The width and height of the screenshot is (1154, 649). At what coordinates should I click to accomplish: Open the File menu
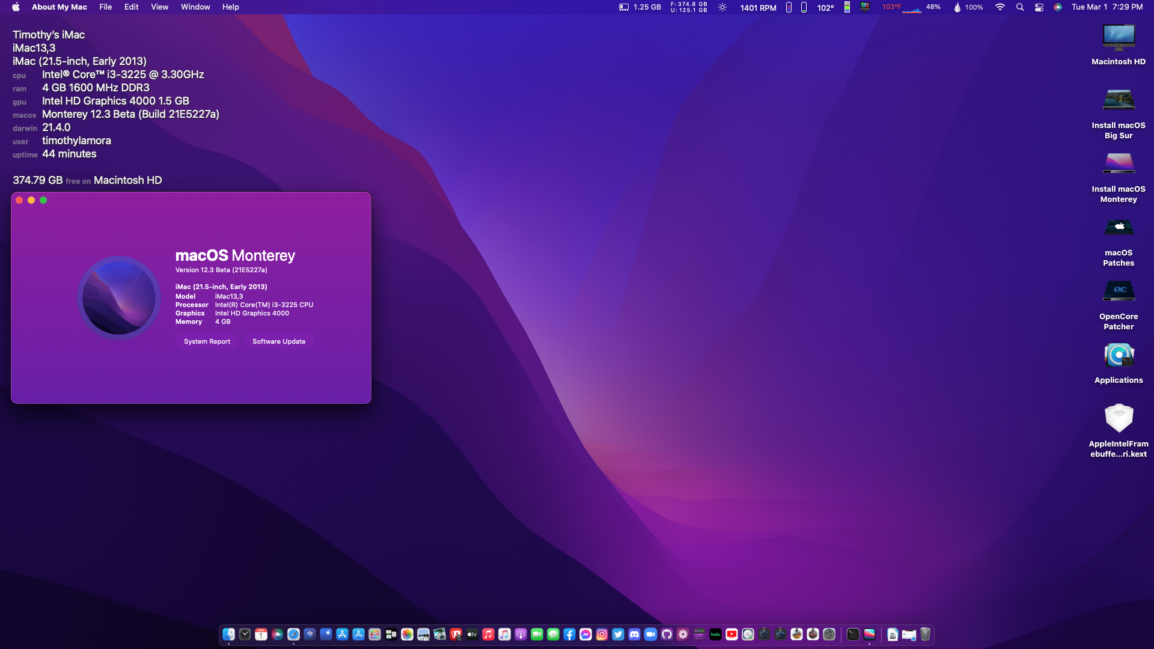coord(105,7)
